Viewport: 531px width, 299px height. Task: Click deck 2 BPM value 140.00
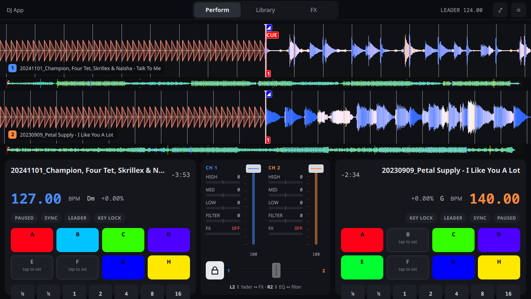[495, 199]
